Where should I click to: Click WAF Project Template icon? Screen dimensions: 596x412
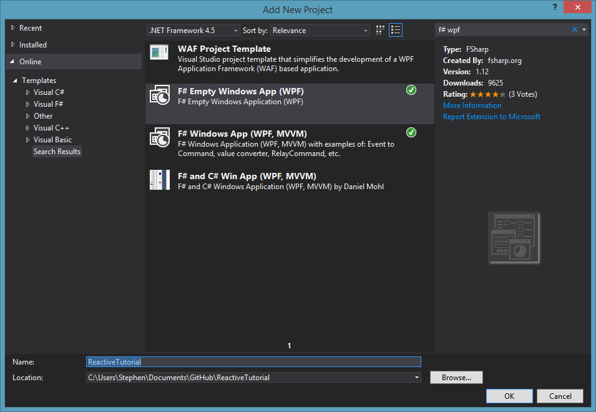pyautogui.click(x=159, y=52)
